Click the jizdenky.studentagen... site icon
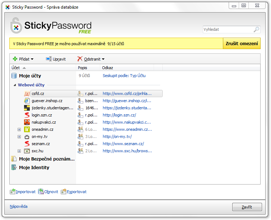Screen dimensions: 271x220 coord(27,108)
